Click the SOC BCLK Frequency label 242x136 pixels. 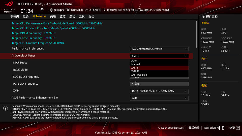pos(26,77)
